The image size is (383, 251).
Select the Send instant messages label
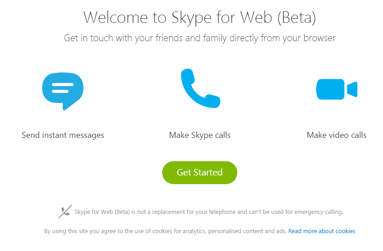click(x=63, y=135)
